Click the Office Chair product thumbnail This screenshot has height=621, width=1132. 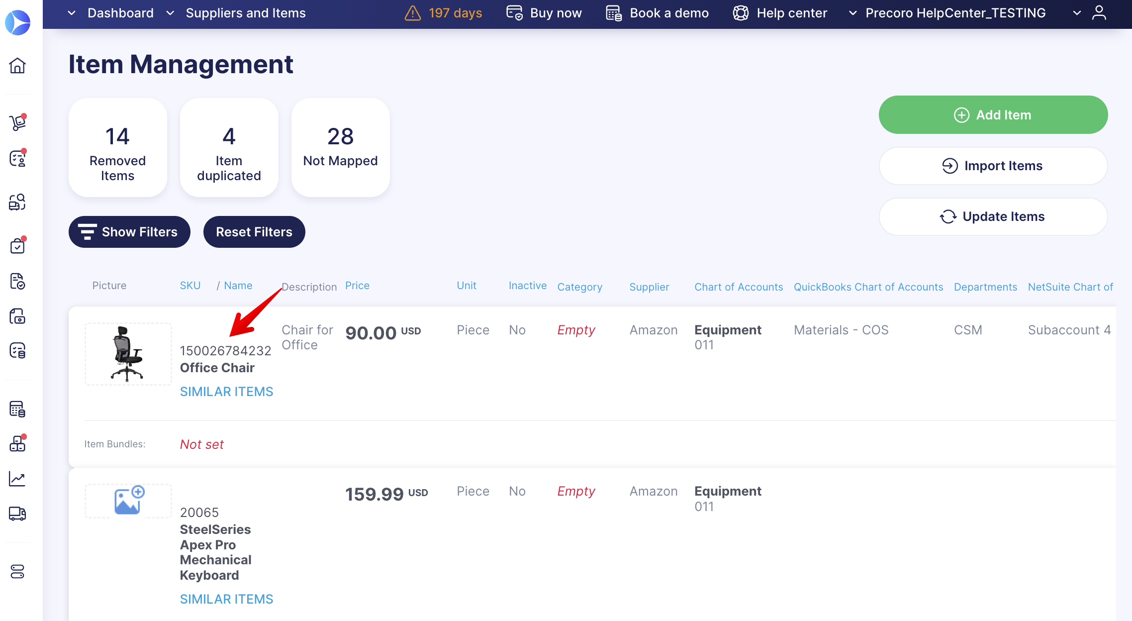[128, 354]
